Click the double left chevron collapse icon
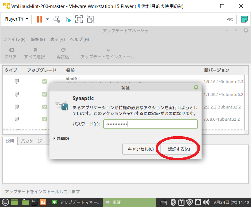Screen dimensions: 251x207 (230, 19)
